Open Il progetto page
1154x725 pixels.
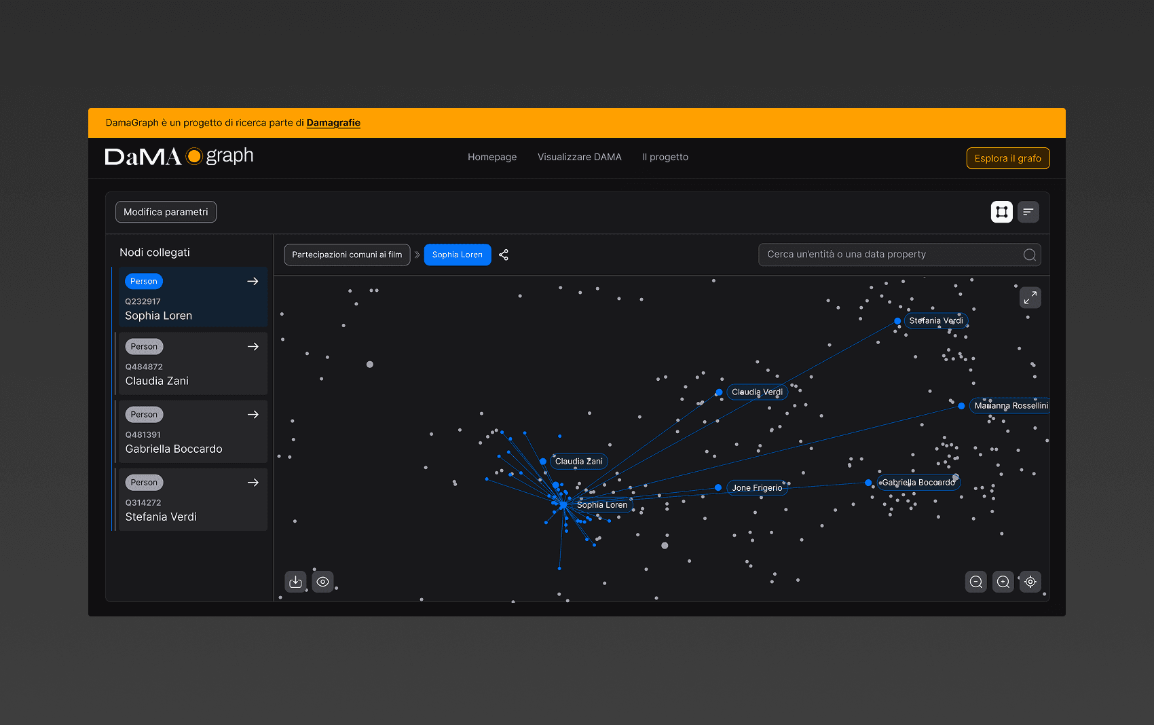point(665,157)
